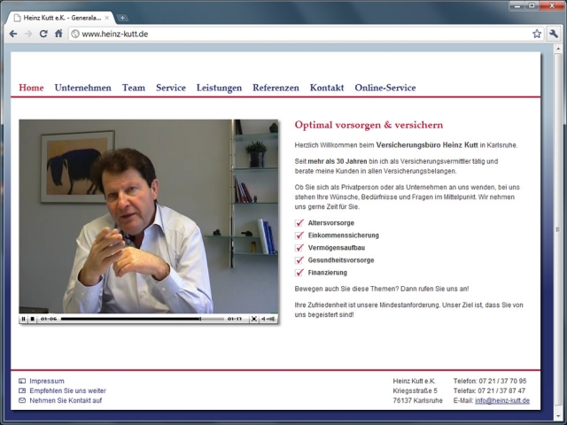The image size is (567, 425).
Task: Navigate to the Leistungen section
Action: 219,88
